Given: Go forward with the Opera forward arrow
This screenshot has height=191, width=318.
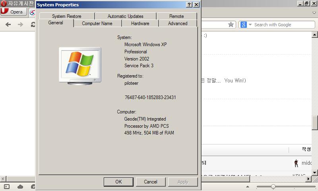Looking at the screenshot, I should point(20,25).
